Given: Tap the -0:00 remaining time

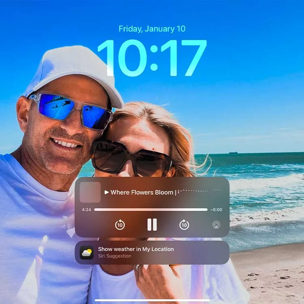Looking at the screenshot, I should (216, 210).
